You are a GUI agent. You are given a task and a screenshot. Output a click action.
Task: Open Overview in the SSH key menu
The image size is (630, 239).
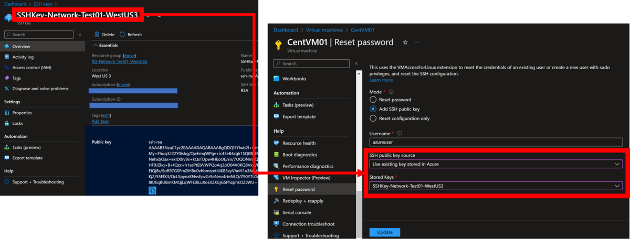click(43, 47)
